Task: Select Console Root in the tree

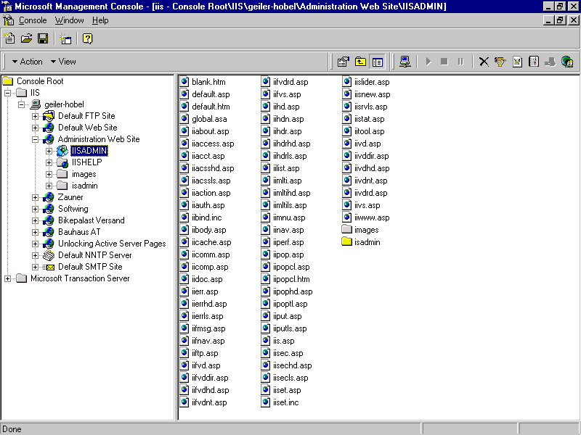Action: [x=40, y=81]
